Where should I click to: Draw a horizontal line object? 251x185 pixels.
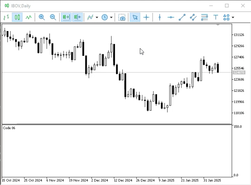[171, 17]
